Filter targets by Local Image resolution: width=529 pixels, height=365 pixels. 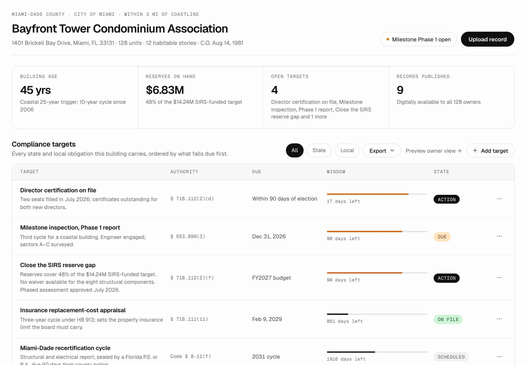[347, 150]
